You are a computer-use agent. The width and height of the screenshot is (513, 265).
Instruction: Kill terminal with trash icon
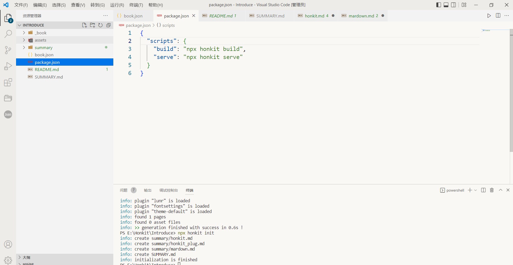(x=492, y=190)
